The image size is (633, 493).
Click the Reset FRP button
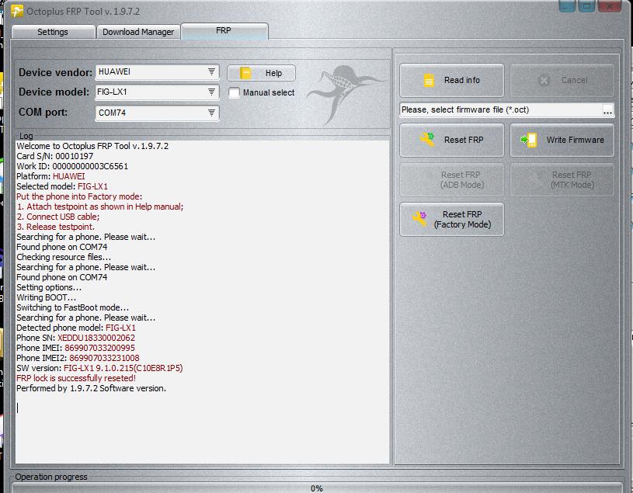(452, 140)
